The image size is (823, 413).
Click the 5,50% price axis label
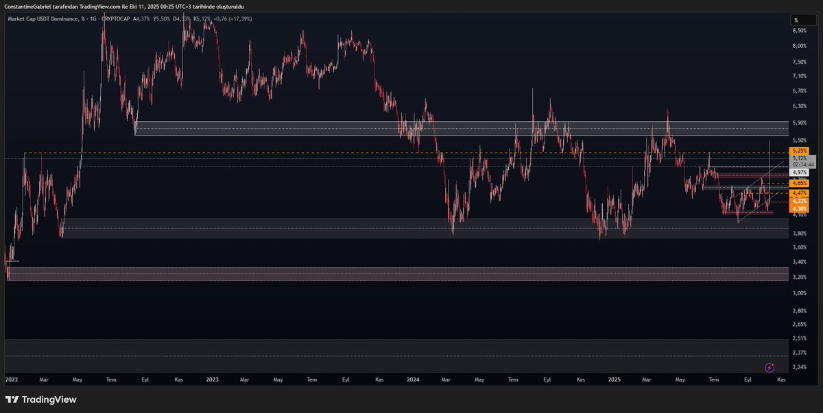coord(800,140)
